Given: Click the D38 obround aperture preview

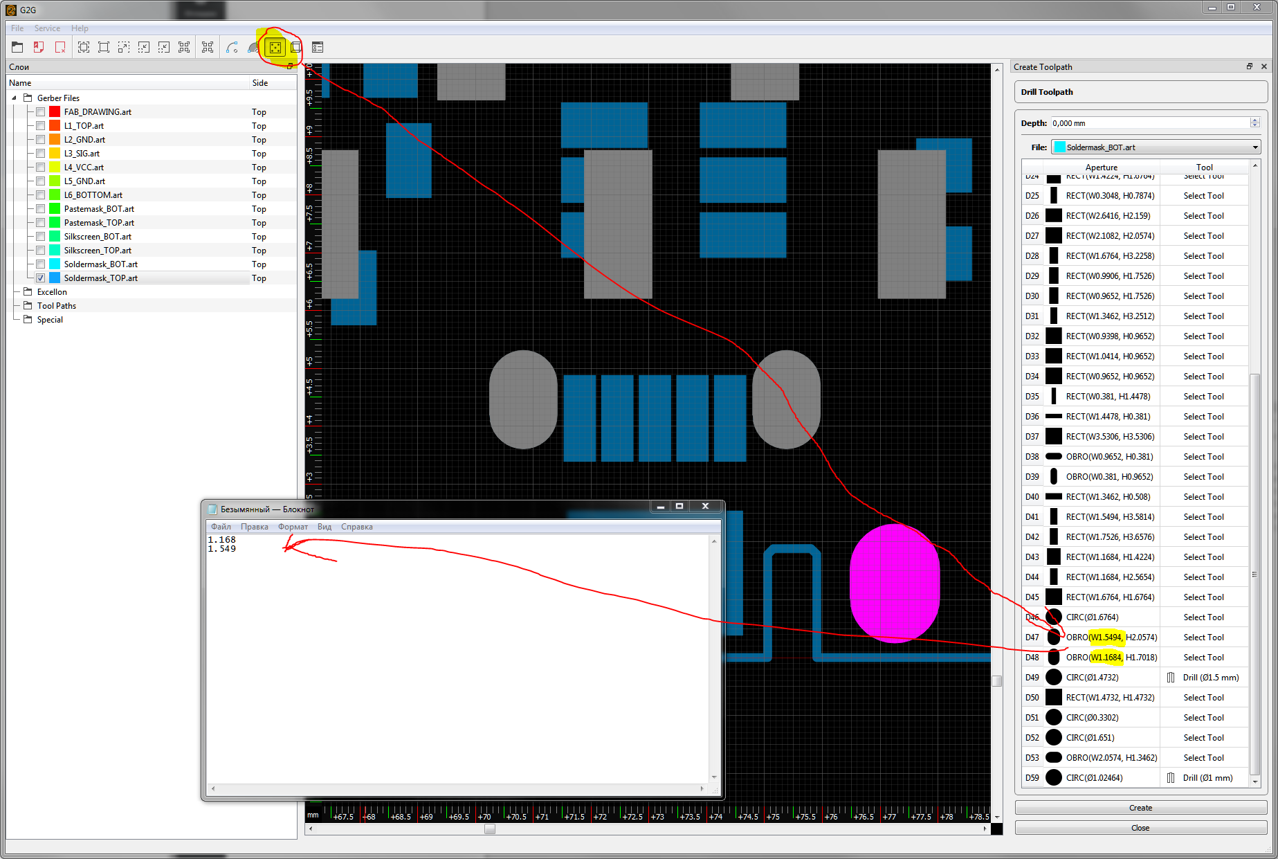Looking at the screenshot, I should (x=1054, y=457).
